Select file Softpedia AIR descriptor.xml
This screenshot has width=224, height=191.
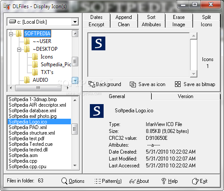(37, 105)
